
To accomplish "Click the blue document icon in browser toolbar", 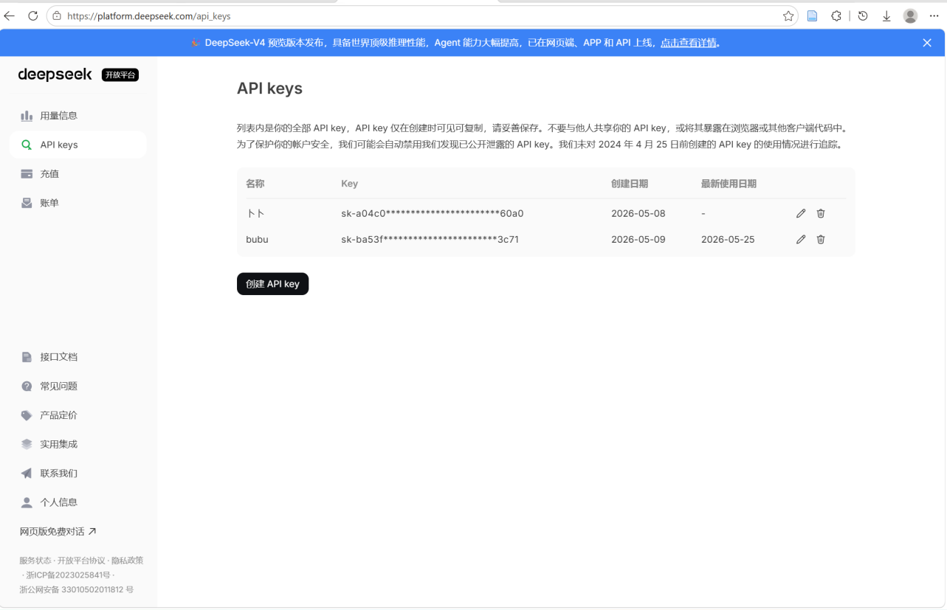I will pos(812,15).
